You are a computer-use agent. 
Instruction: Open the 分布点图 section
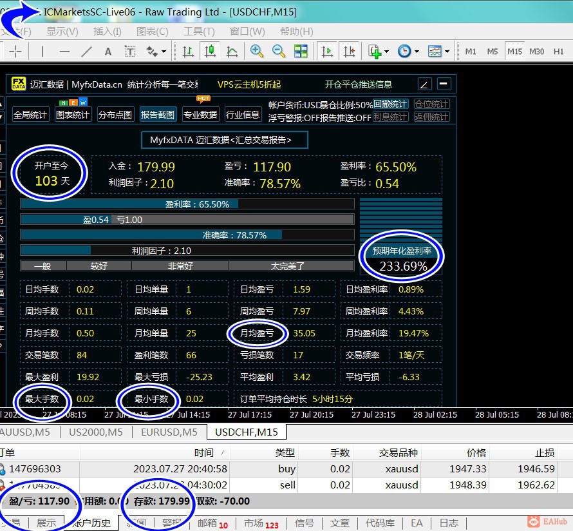[x=115, y=115]
